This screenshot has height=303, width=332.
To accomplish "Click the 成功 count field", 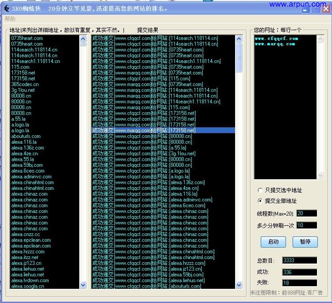I will point(300,272).
